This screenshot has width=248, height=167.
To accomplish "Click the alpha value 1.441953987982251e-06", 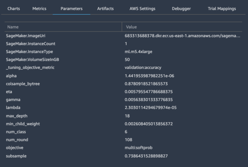I will point(149,76).
